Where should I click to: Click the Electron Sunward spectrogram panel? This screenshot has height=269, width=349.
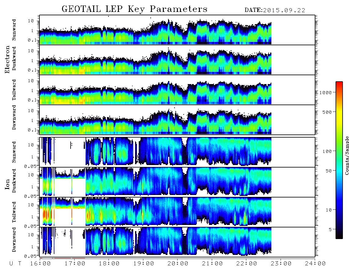click(177, 30)
